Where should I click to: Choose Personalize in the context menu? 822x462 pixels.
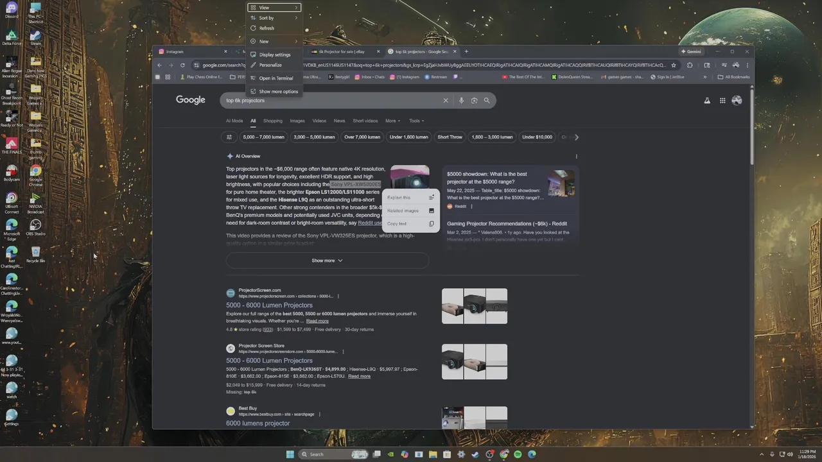point(274,65)
